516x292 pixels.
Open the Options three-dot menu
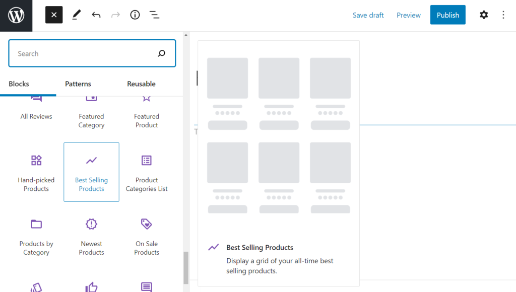pyautogui.click(x=503, y=15)
